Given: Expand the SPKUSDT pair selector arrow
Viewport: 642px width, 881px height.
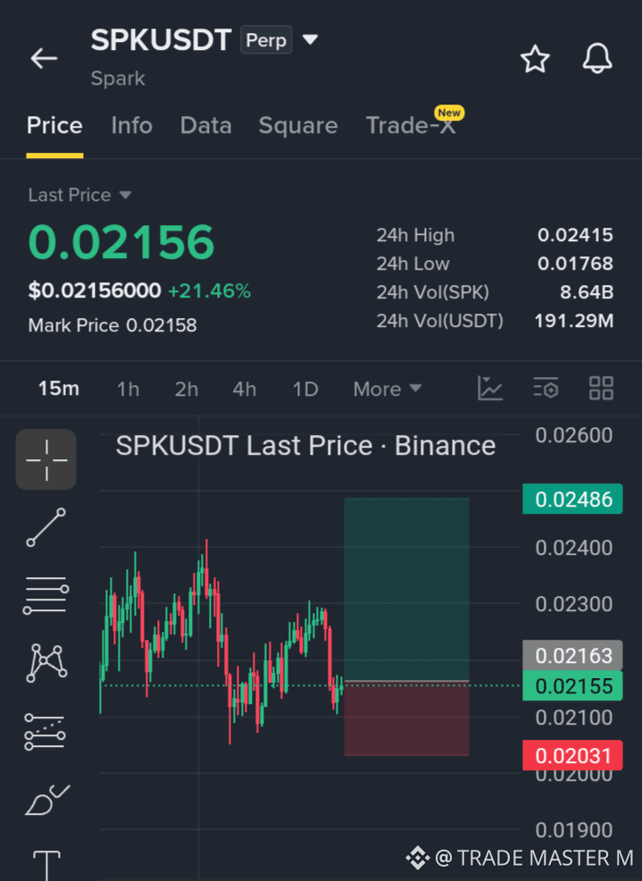Looking at the screenshot, I should click(310, 39).
